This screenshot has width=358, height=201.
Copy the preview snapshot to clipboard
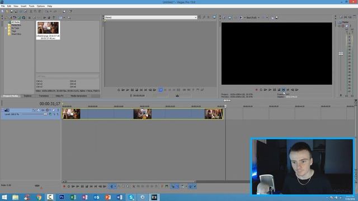coord(272,17)
